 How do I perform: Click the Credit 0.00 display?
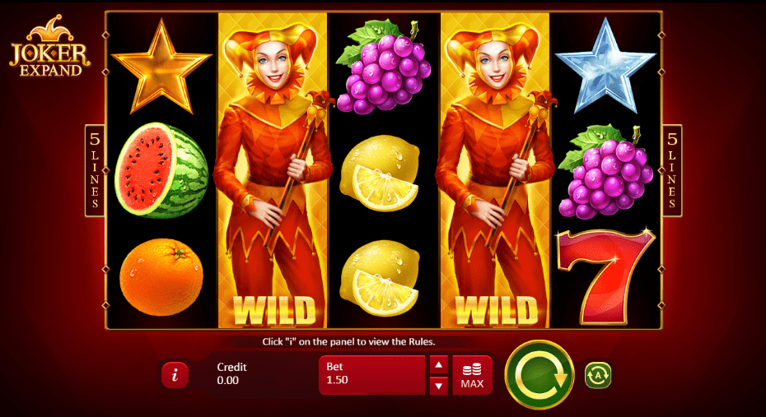(x=232, y=373)
